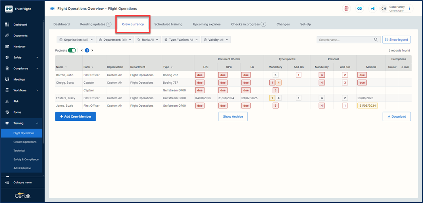Screen dimensions: 423x203
Task: Click the Download button
Action: click(x=396, y=116)
